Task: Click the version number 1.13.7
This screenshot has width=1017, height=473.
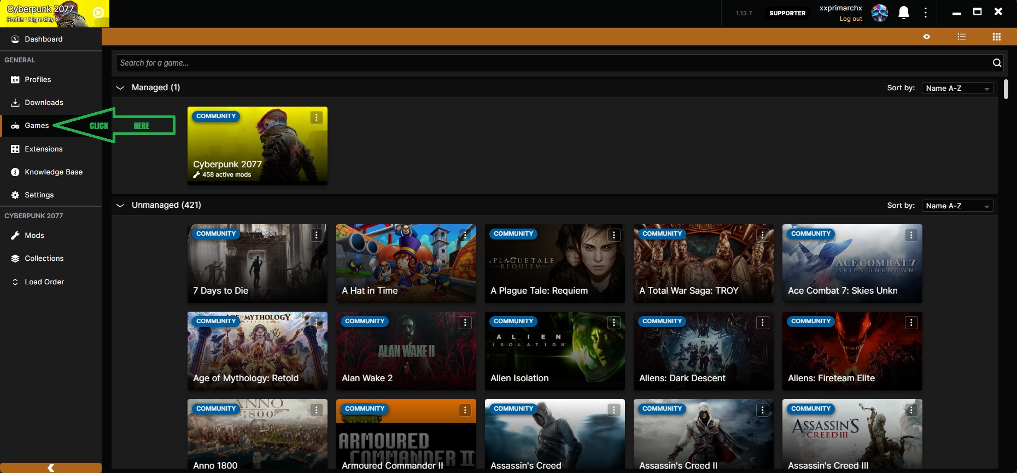Action: click(x=744, y=13)
